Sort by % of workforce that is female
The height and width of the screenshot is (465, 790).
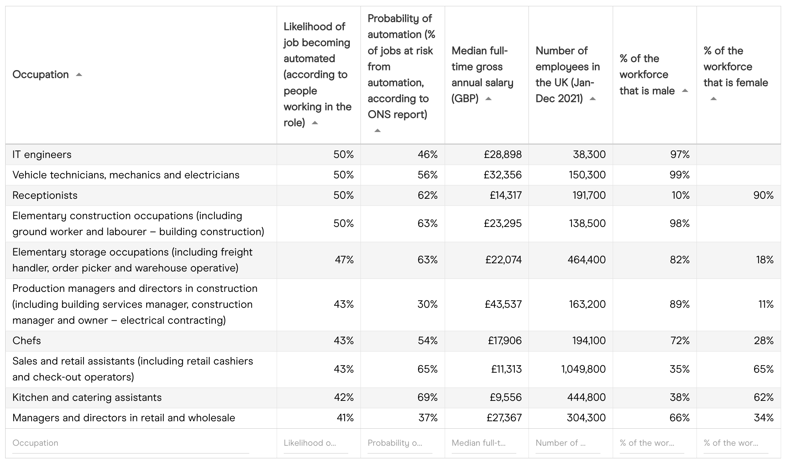tap(713, 99)
